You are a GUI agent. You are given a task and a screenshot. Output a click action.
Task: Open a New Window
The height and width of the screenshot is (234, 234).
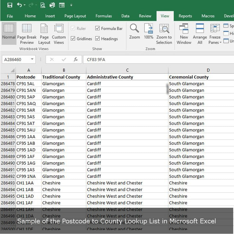pyautogui.click(x=184, y=34)
